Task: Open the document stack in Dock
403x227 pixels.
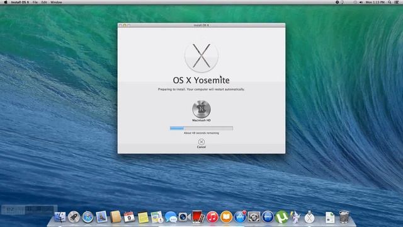Action: point(330,217)
